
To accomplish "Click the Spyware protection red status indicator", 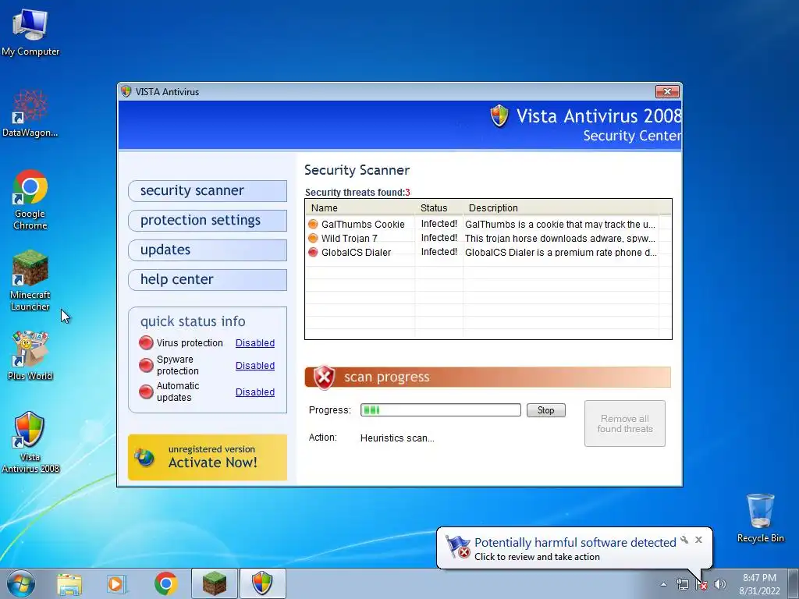I will [146, 365].
